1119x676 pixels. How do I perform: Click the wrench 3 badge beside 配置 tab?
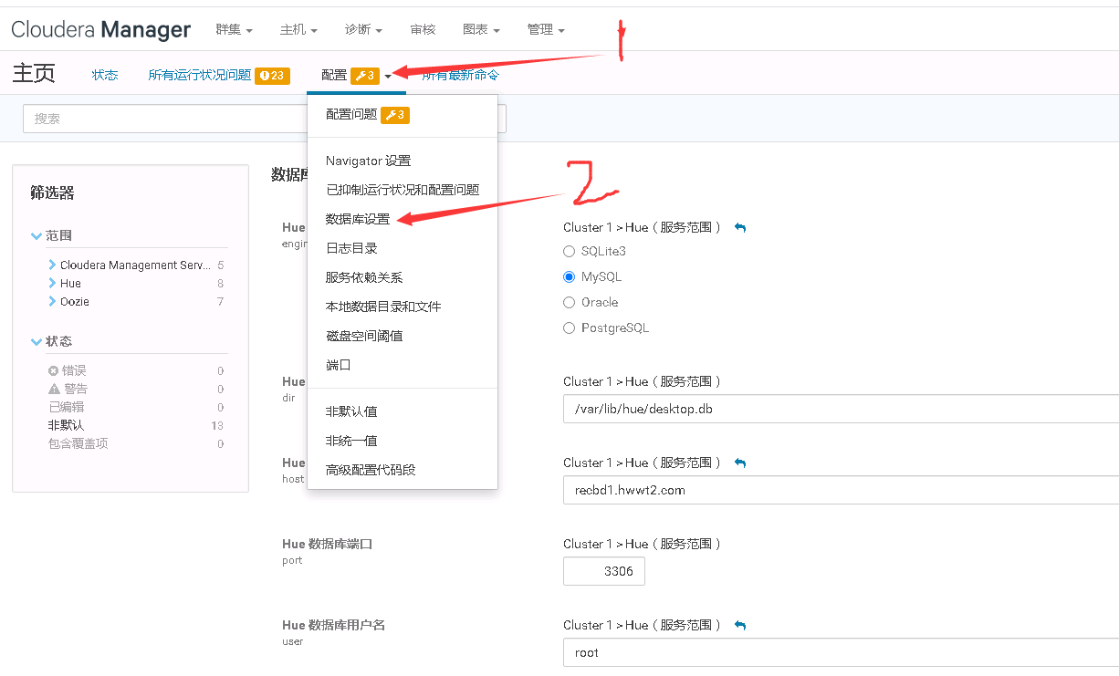point(364,76)
